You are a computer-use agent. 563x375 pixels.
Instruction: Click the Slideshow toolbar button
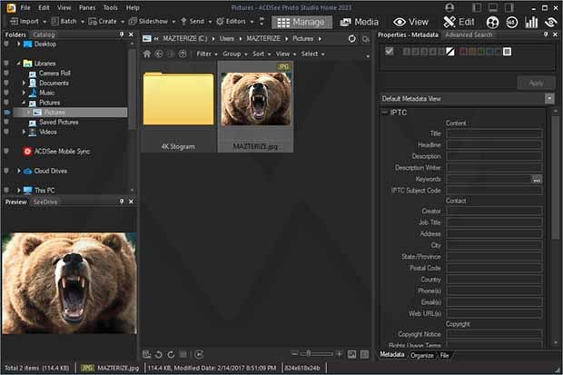(148, 22)
